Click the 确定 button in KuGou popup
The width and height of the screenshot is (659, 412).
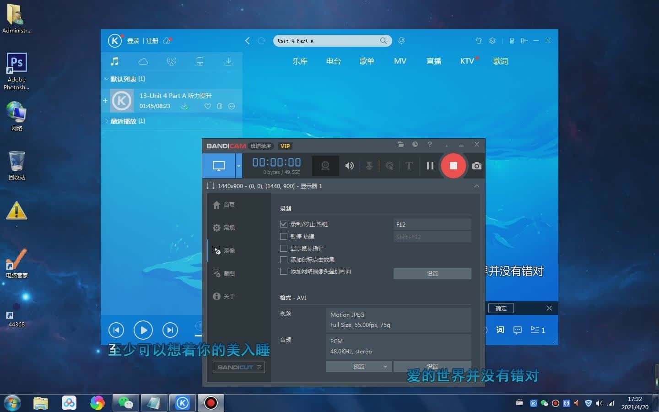click(x=501, y=308)
